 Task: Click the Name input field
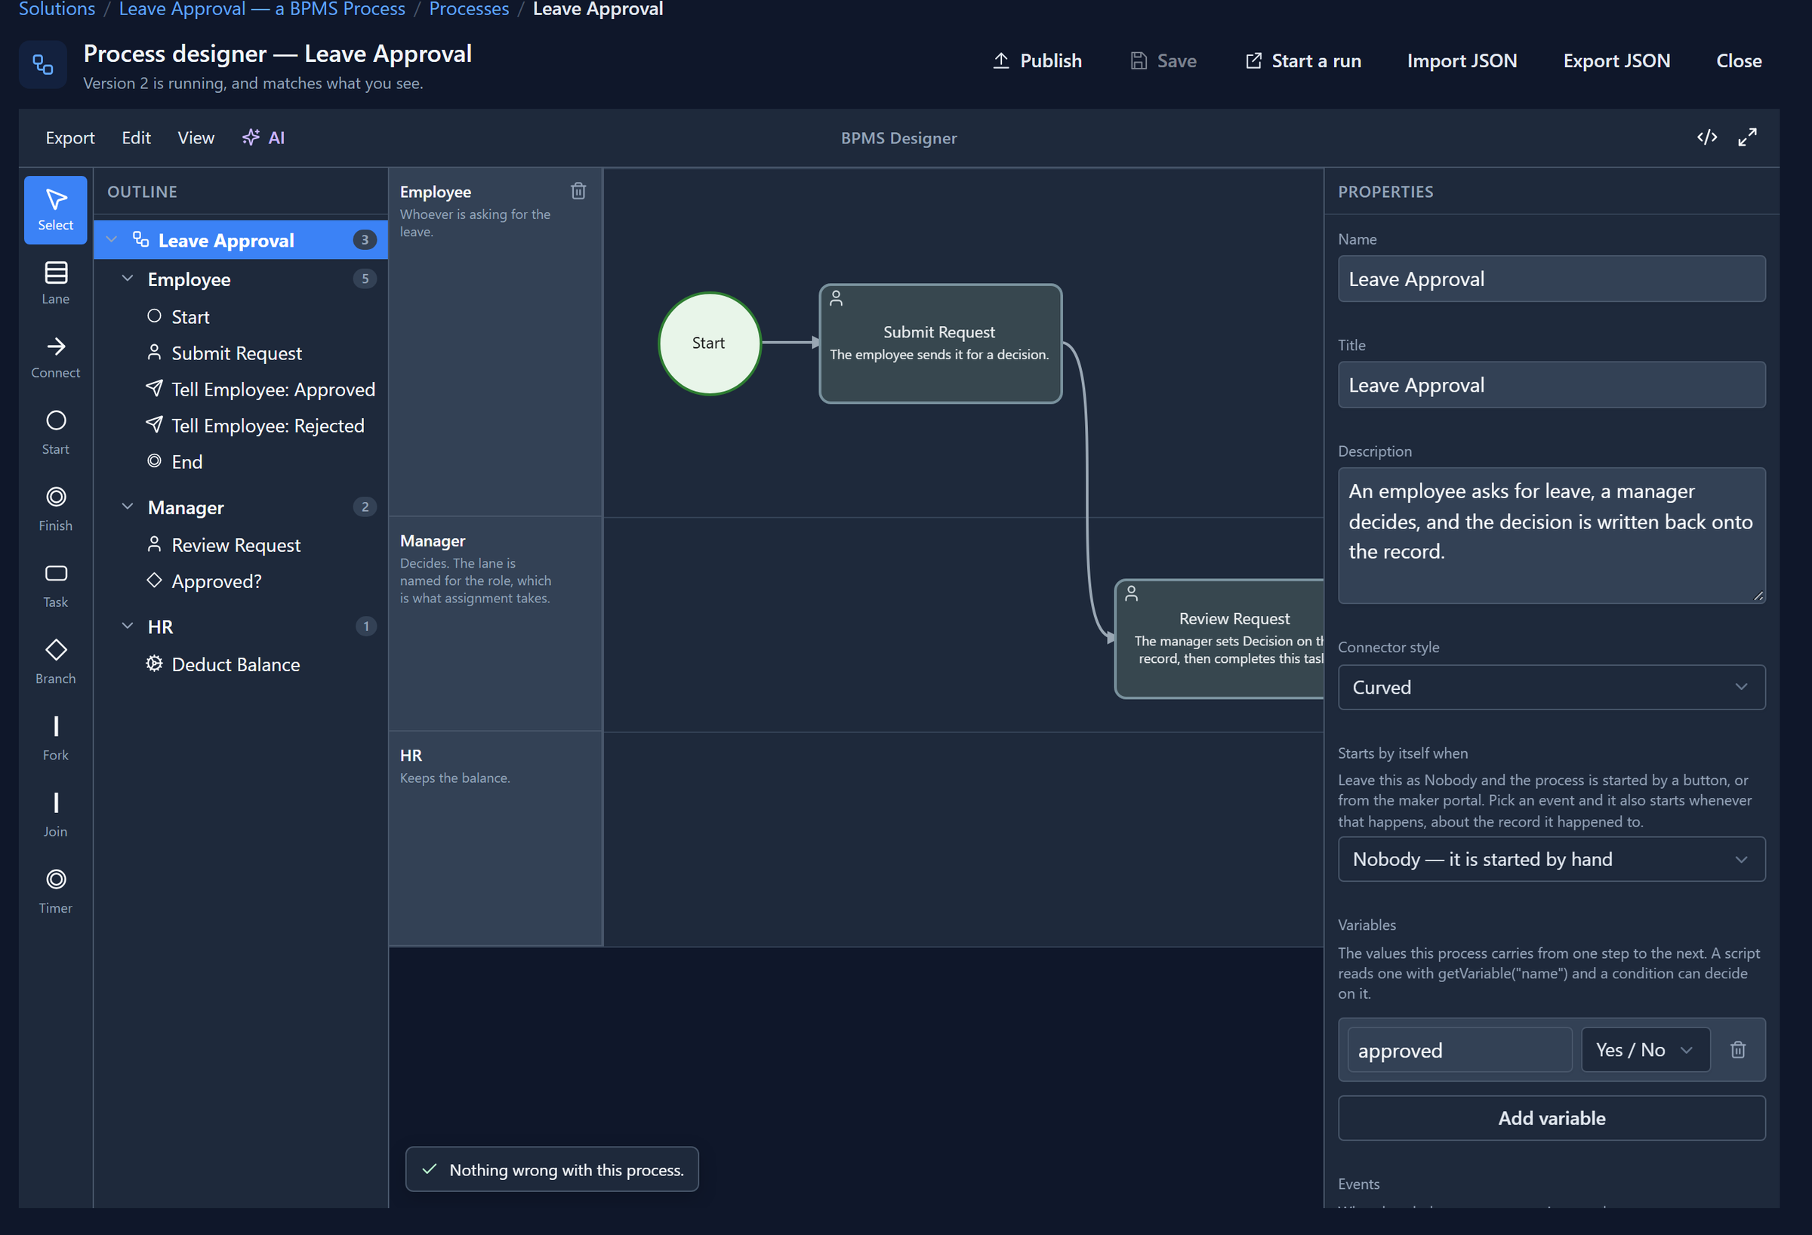click(1551, 279)
